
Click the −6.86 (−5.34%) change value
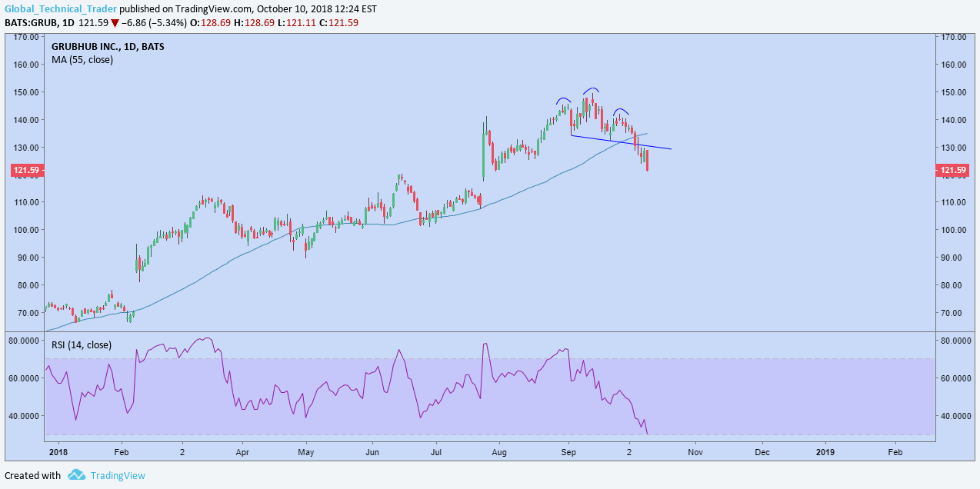154,23
